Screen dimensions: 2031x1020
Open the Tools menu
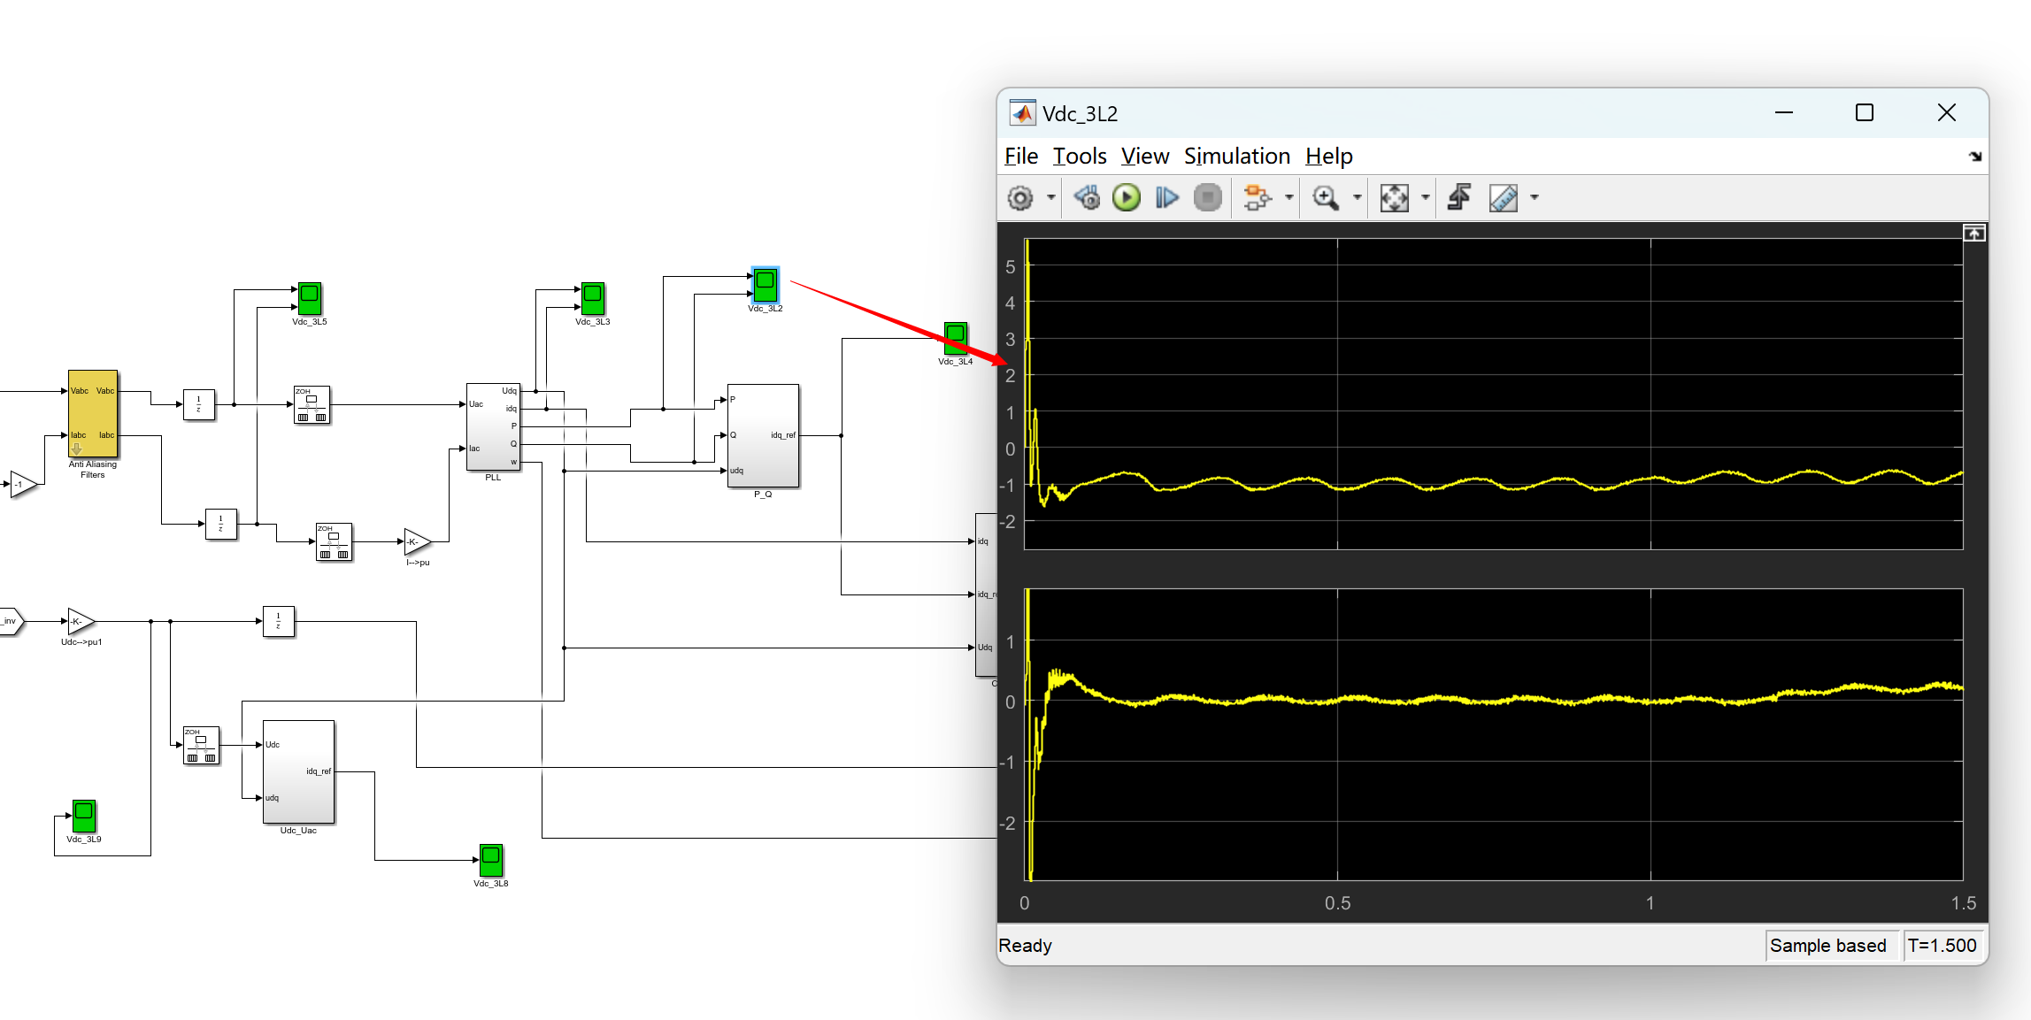(x=1079, y=157)
